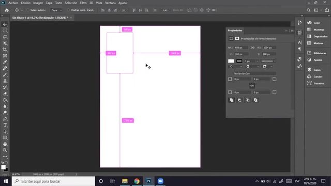This screenshot has height=186, width=331.
Task: Open the Archivo menu
Action: 13,3
